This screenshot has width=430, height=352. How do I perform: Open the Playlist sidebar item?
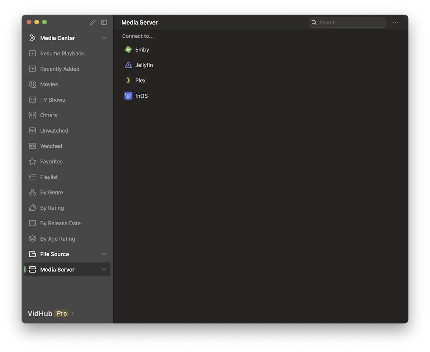pos(49,177)
